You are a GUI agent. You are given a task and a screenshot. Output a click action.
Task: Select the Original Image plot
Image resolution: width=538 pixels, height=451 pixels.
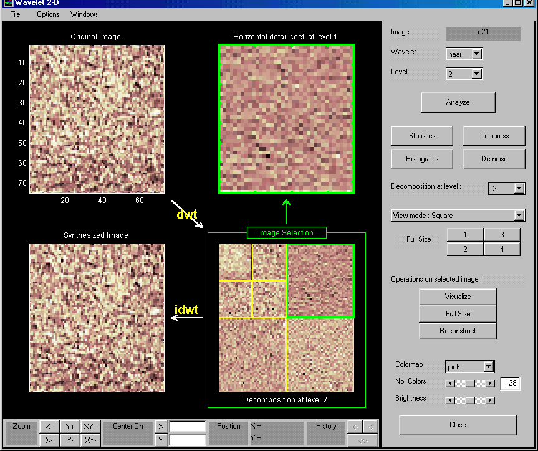click(x=97, y=119)
